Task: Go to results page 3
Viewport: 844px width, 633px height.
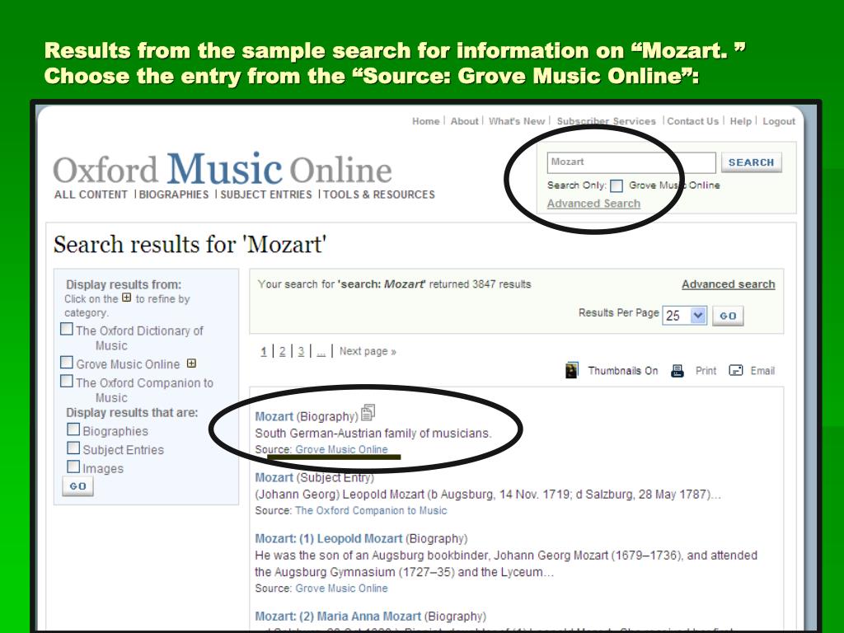Action: click(301, 351)
